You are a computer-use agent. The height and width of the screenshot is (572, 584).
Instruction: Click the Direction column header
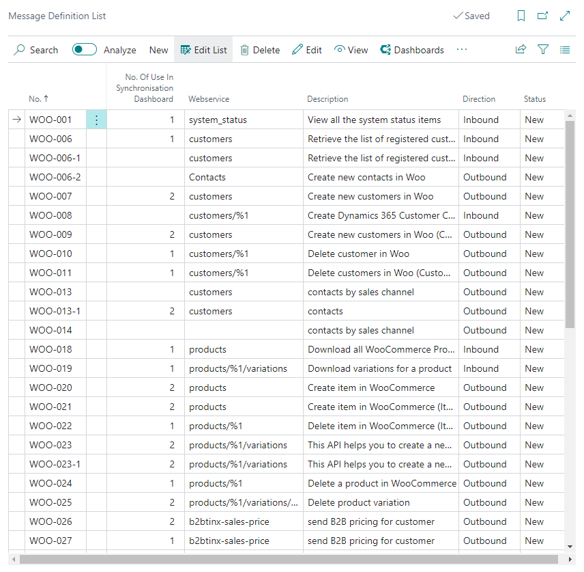(x=479, y=99)
